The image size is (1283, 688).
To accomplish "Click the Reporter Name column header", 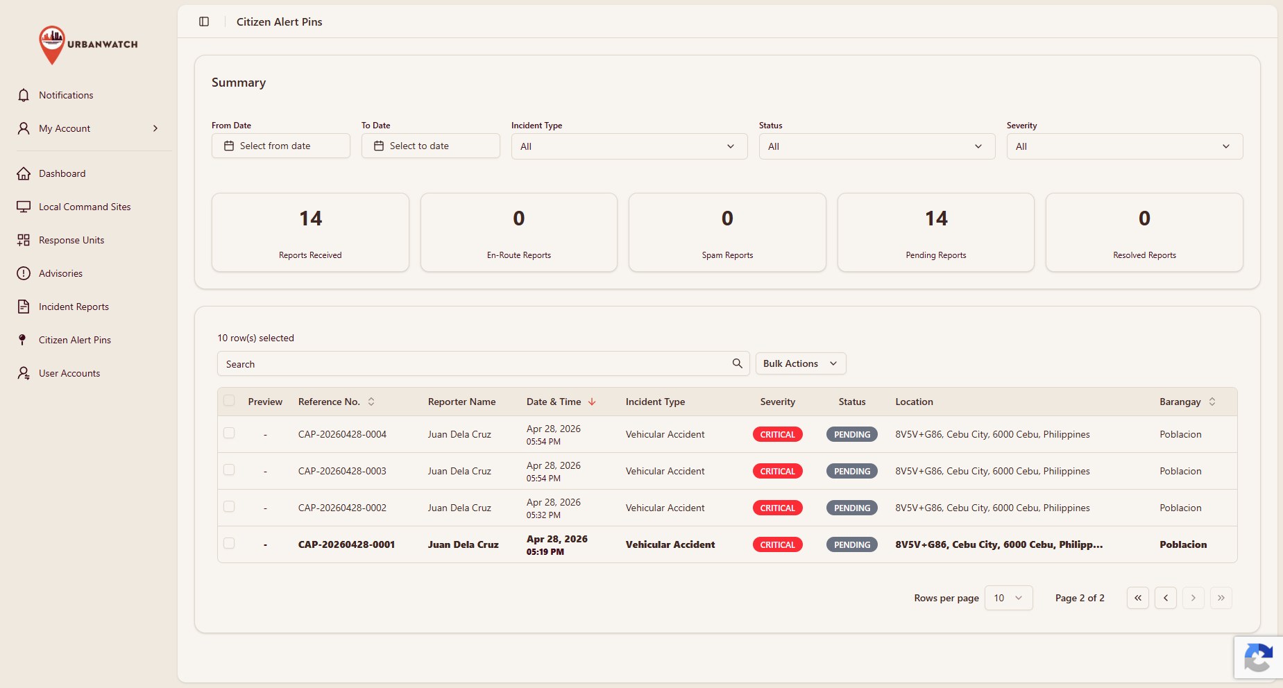I will pyautogui.click(x=461, y=402).
